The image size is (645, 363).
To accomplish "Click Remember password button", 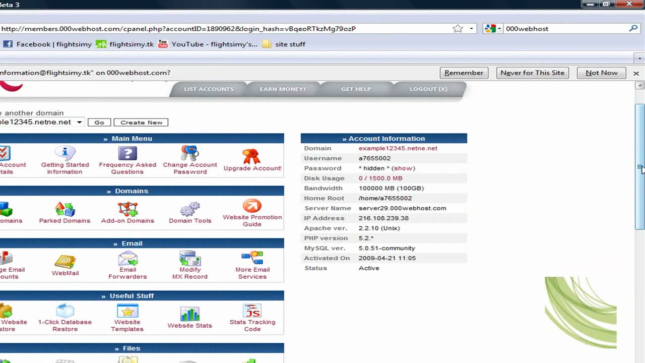I will coord(464,73).
